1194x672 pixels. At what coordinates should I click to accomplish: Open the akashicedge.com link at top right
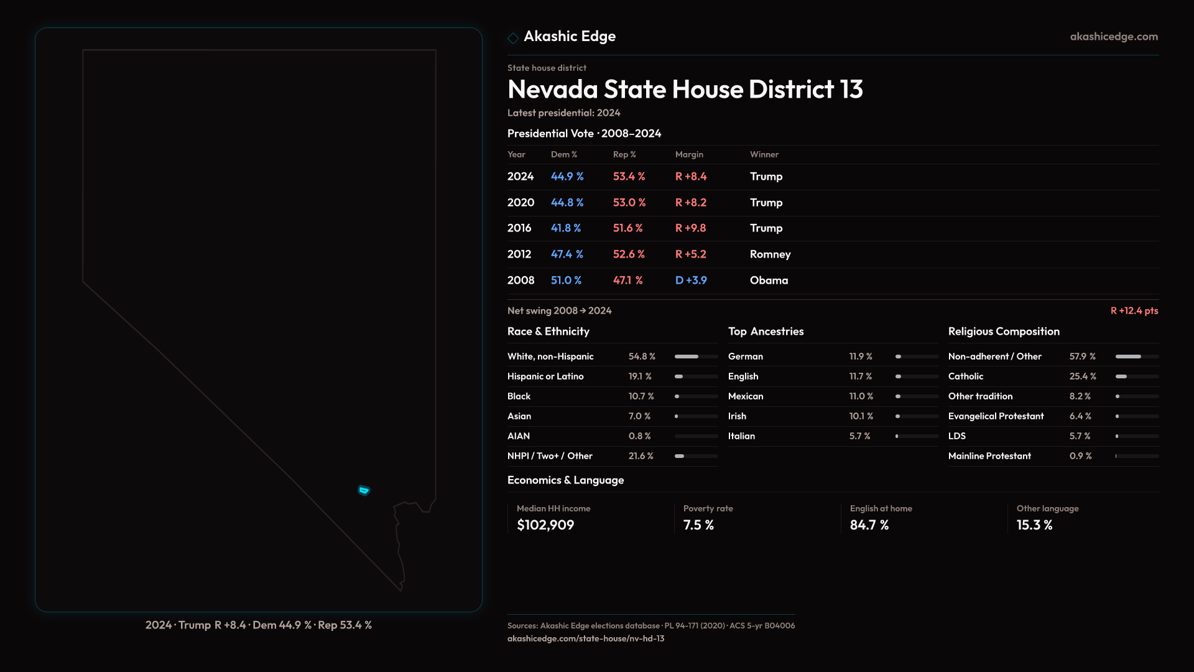(x=1113, y=37)
